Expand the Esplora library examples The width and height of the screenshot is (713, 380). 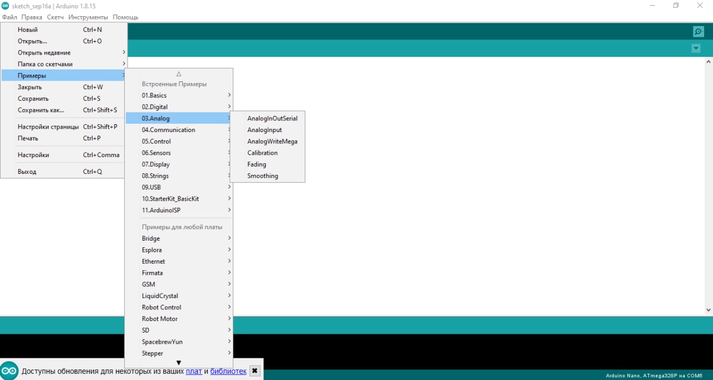point(179,250)
